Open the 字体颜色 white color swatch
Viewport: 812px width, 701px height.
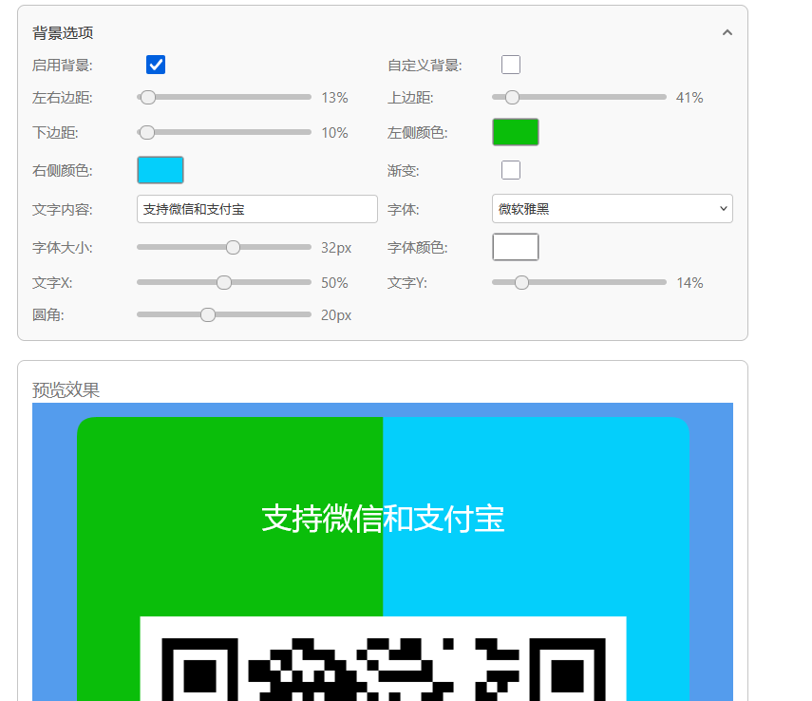tap(516, 247)
